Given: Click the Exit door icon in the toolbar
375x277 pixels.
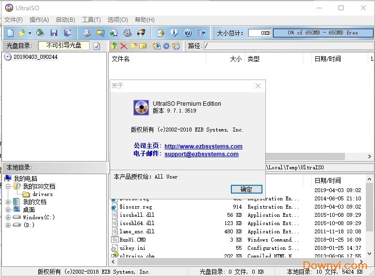Looking at the screenshot, I should pyautogui.click(x=202, y=33).
